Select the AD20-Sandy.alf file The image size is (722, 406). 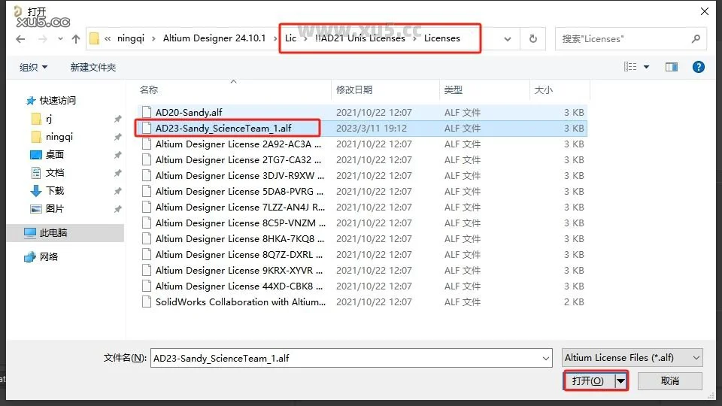pos(189,112)
